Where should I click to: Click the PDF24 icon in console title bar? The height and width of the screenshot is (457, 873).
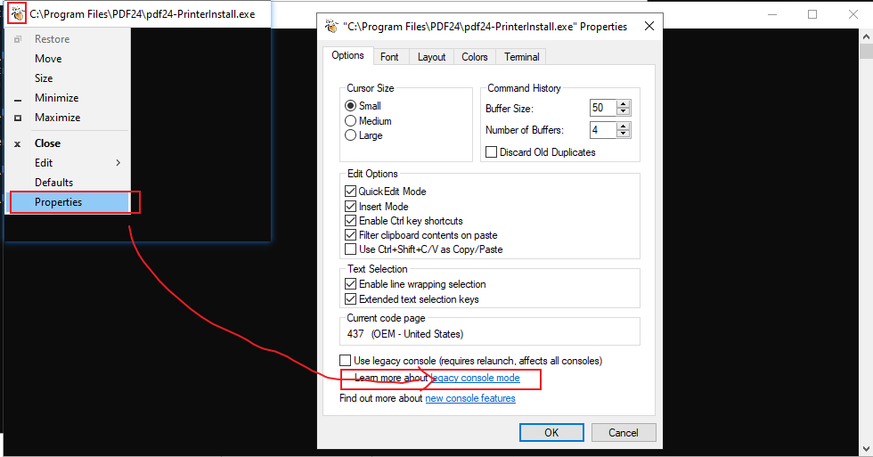coord(17,15)
